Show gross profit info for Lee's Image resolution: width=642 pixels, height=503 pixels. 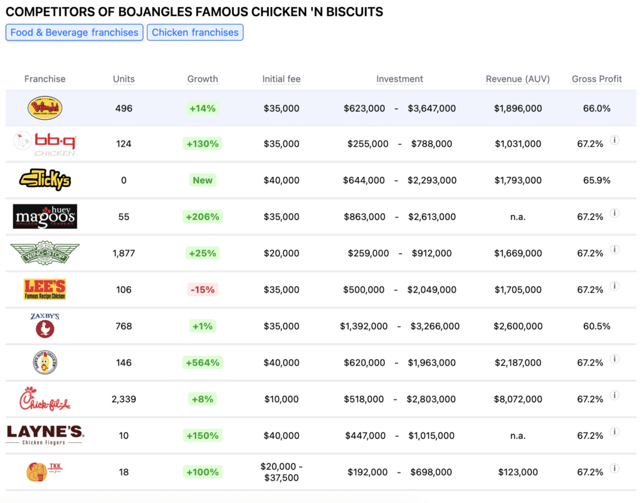[x=614, y=286]
